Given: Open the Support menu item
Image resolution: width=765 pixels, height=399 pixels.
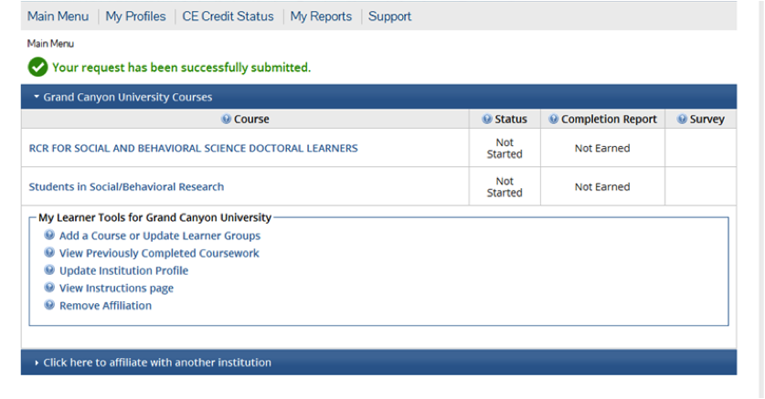Looking at the screenshot, I should [x=389, y=16].
